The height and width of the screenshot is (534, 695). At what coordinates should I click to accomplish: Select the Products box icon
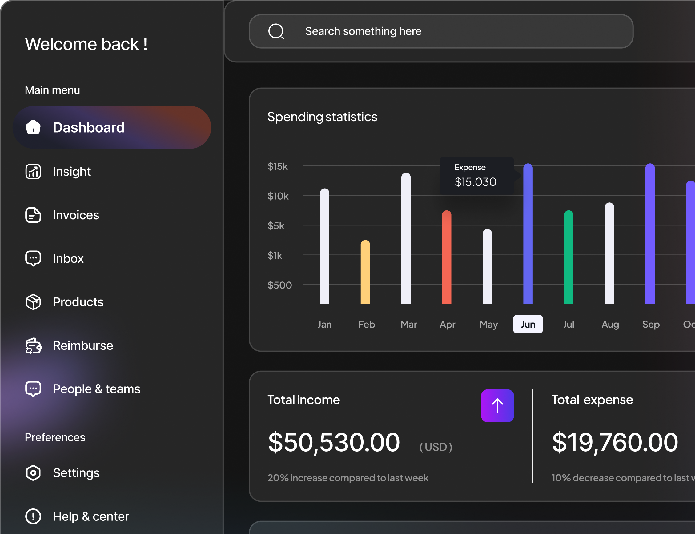click(33, 302)
